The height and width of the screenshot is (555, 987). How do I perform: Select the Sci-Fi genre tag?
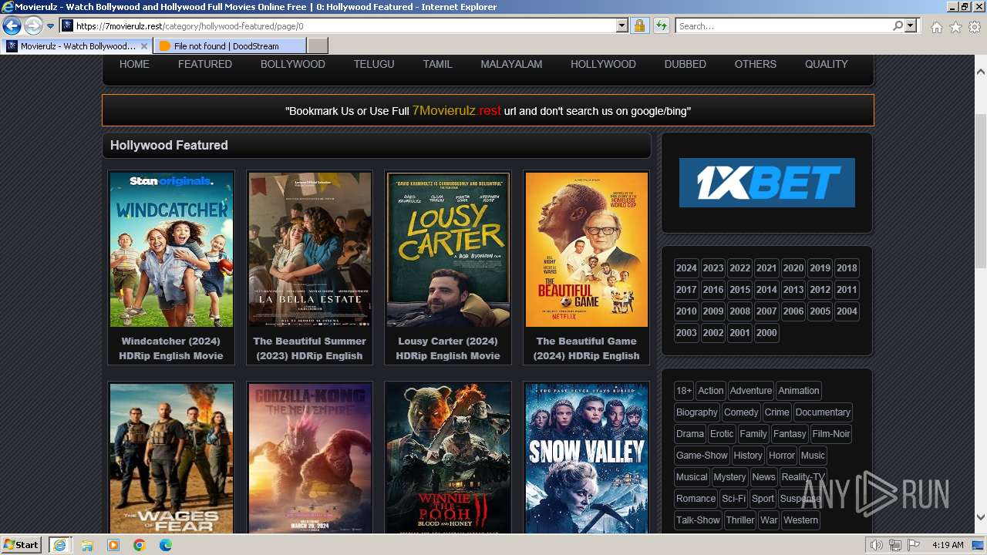click(734, 499)
